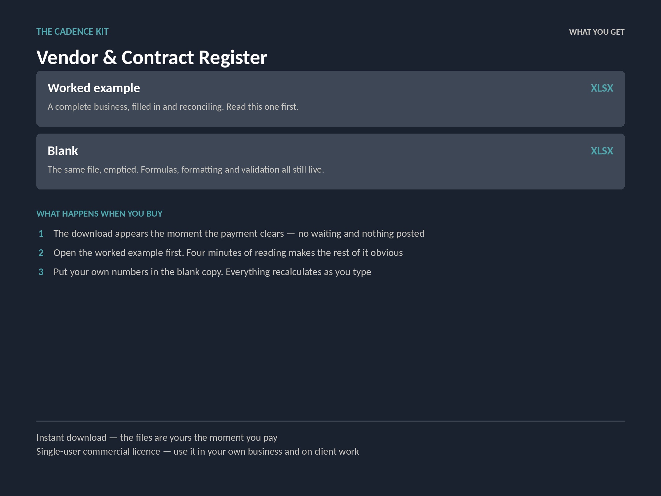Open the Worked example card title

[94, 88]
